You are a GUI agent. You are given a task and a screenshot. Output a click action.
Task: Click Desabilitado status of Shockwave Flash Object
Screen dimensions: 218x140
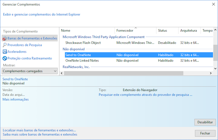tap(167, 43)
